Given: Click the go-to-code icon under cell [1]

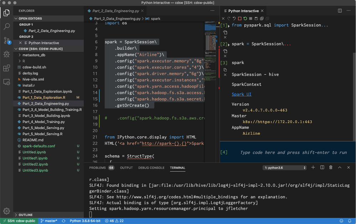Looking at the screenshot, I should 225,32.
